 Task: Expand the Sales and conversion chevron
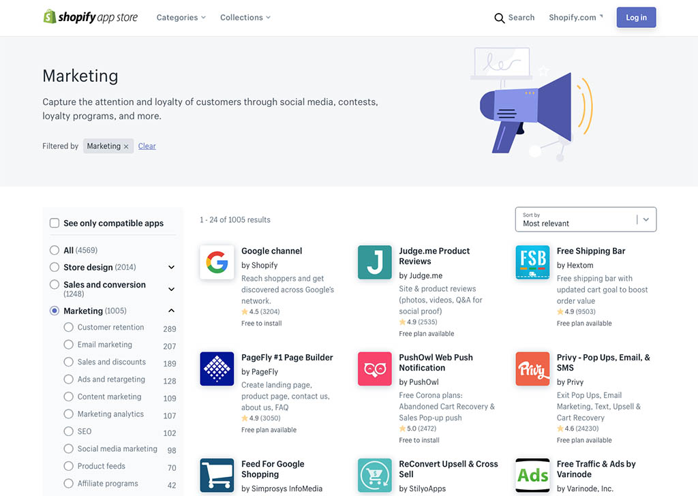[171, 289]
